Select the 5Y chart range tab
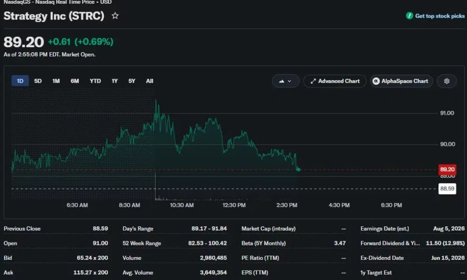 pos(132,81)
